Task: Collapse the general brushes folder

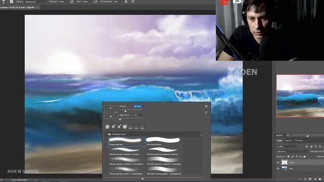Action: click(x=107, y=134)
